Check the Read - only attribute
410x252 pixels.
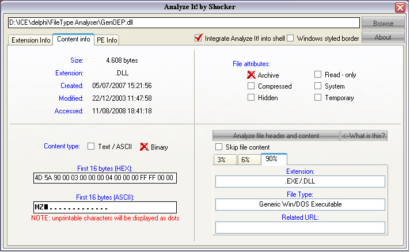click(x=318, y=74)
